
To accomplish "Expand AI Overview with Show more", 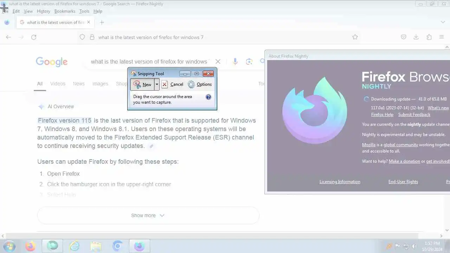I will [x=148, y=215].
